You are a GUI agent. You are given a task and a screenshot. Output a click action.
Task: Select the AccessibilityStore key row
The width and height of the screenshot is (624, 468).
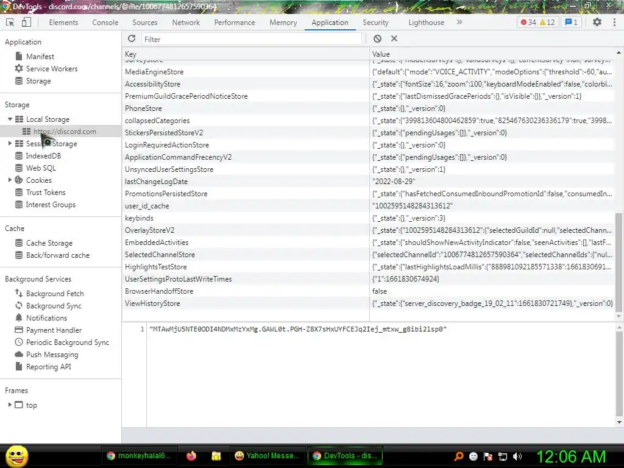[246, 84]
